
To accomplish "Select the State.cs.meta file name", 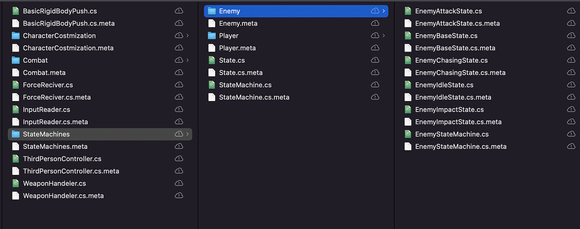I will (241, 73).
